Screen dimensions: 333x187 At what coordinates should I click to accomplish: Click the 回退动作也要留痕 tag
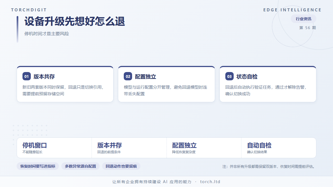(121, 166)
